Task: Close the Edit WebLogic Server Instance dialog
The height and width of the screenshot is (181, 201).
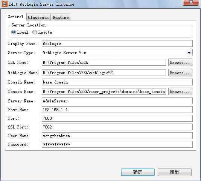Action: pyautogui.click(x=191, y=3)
